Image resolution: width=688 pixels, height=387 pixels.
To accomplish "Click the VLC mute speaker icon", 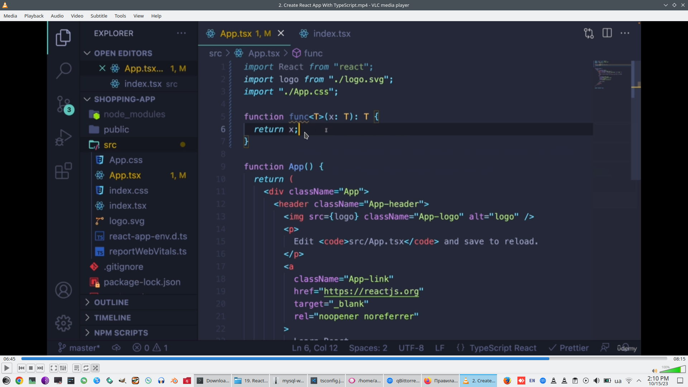I will click(x=654, y=371).
